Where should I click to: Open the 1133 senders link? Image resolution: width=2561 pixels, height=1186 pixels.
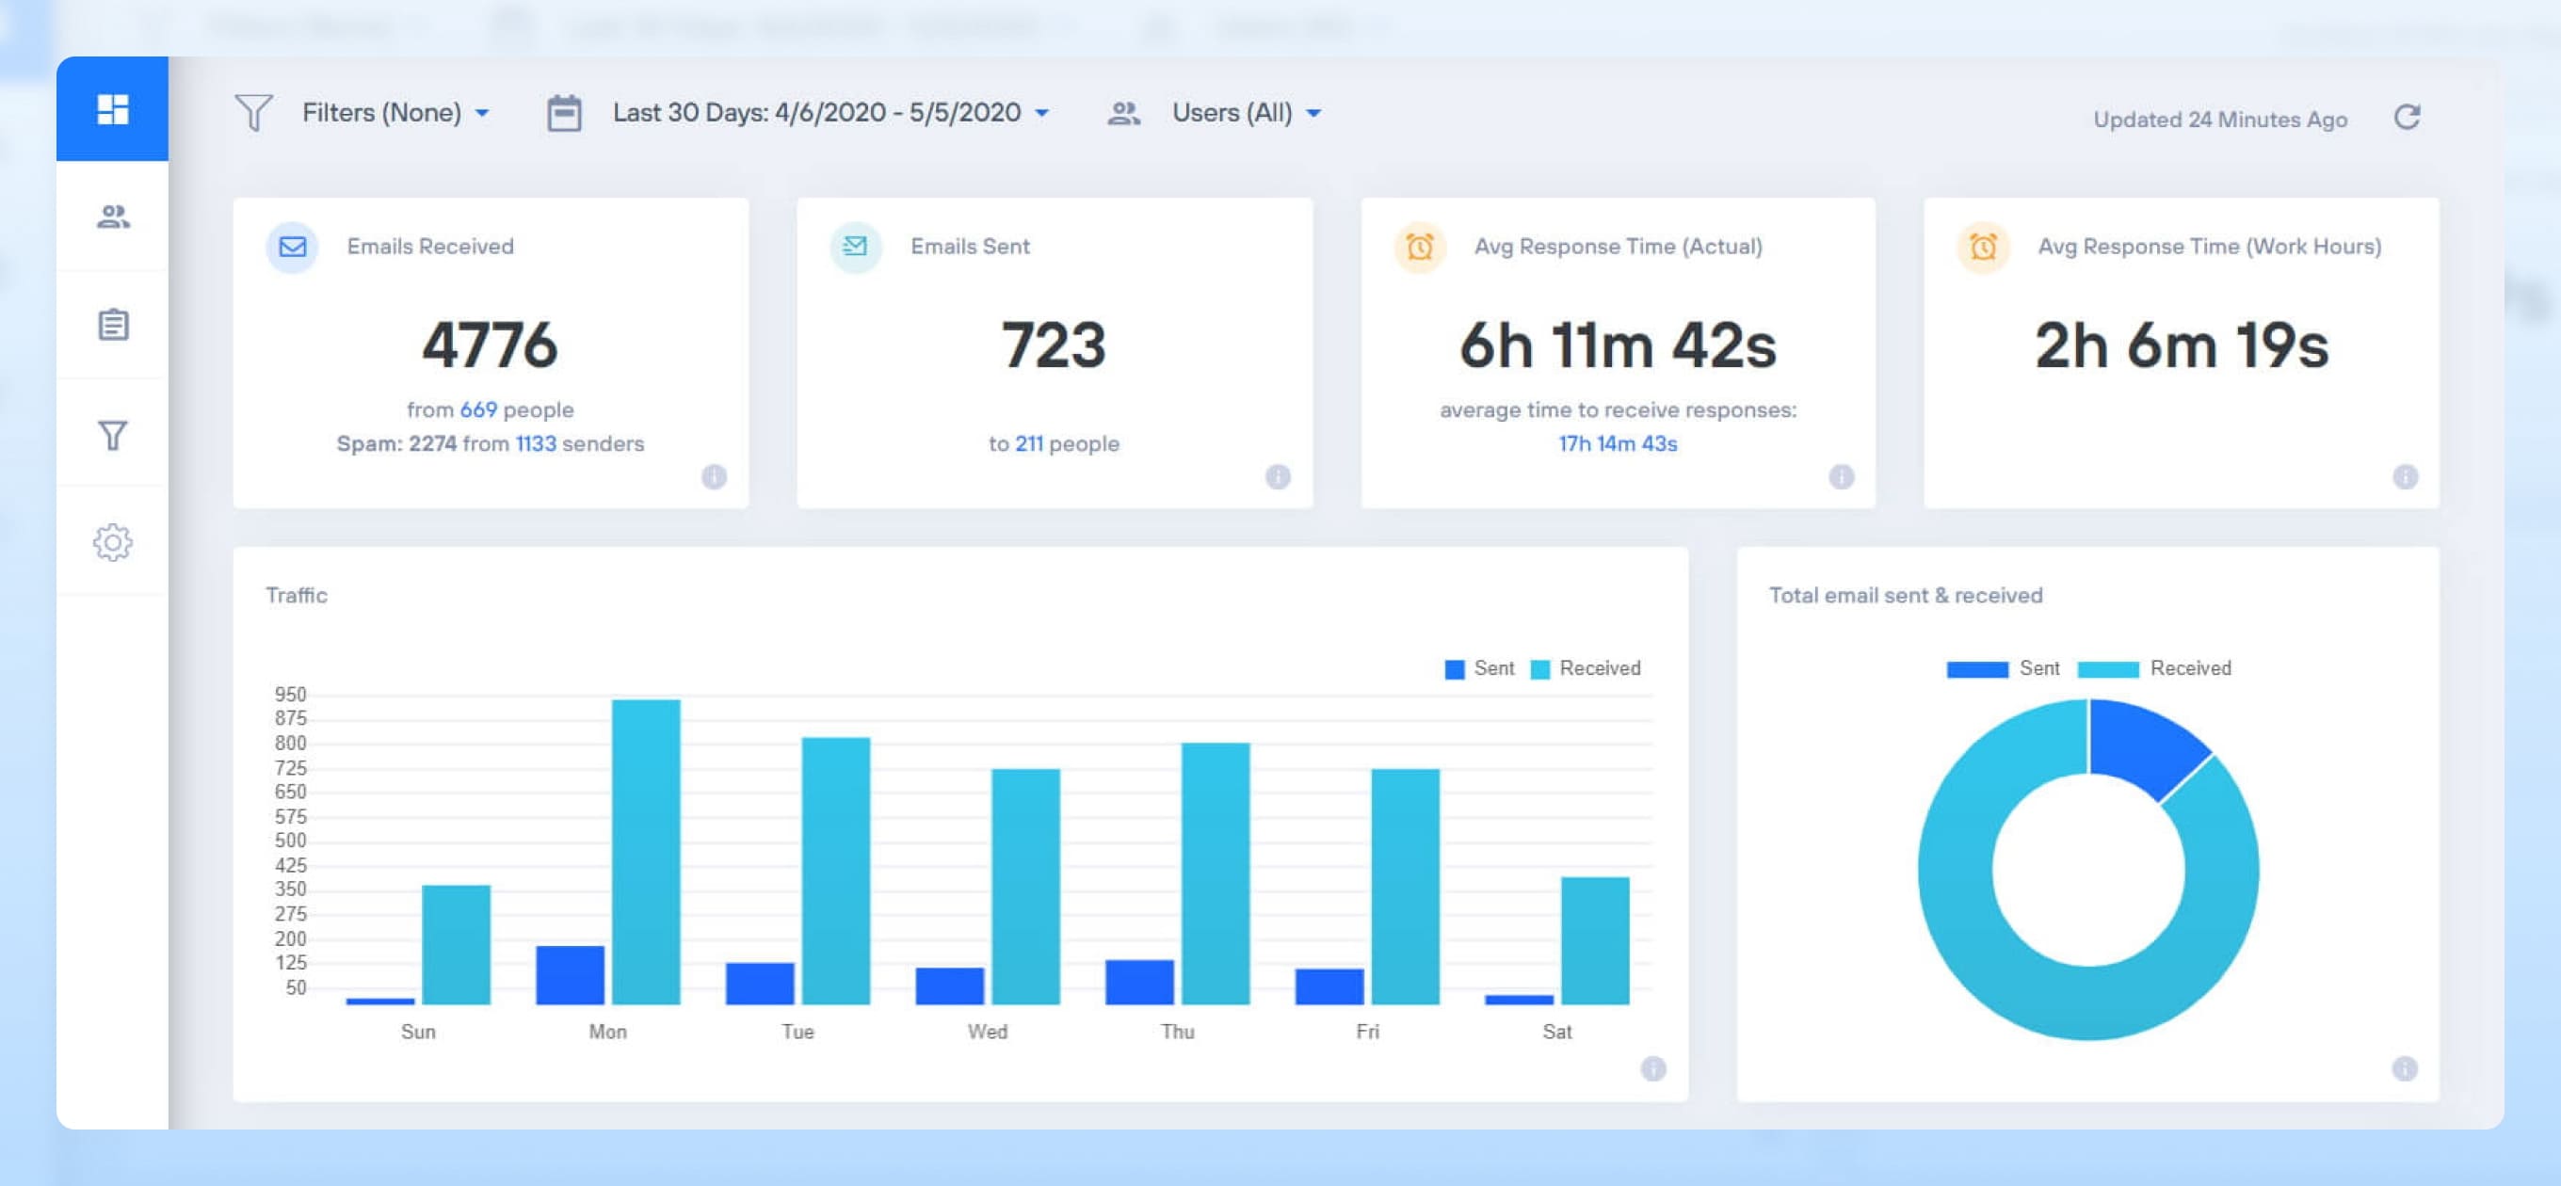coord(536,443)
